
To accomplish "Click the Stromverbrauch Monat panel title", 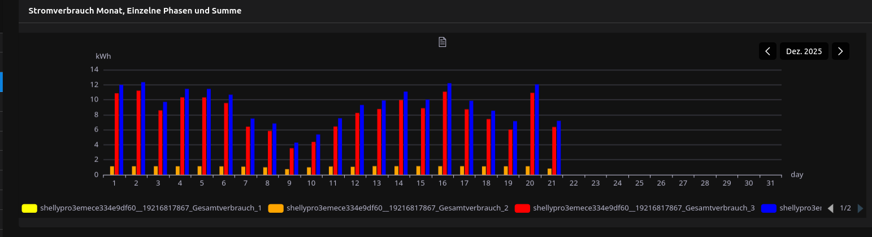I will tap(135, 11).
